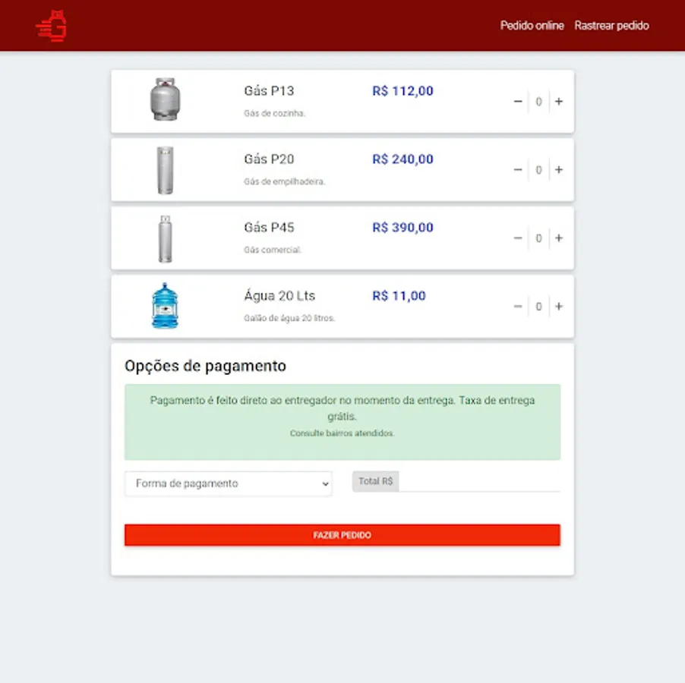
Task: Open the Pedido online page
Action: coord(532,26)
